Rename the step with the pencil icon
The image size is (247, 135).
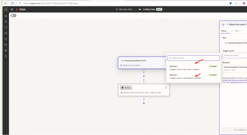[x=246, y=25]
